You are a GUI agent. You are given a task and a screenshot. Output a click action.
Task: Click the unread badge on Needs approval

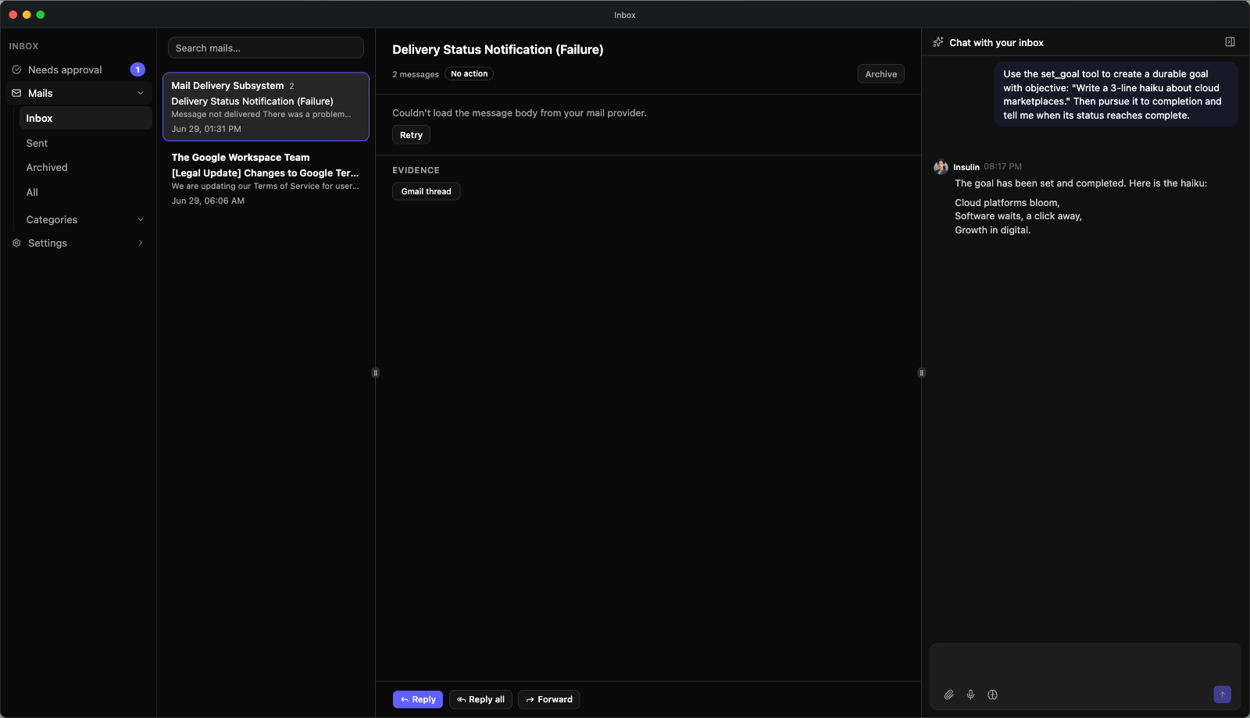click(137, 69)
